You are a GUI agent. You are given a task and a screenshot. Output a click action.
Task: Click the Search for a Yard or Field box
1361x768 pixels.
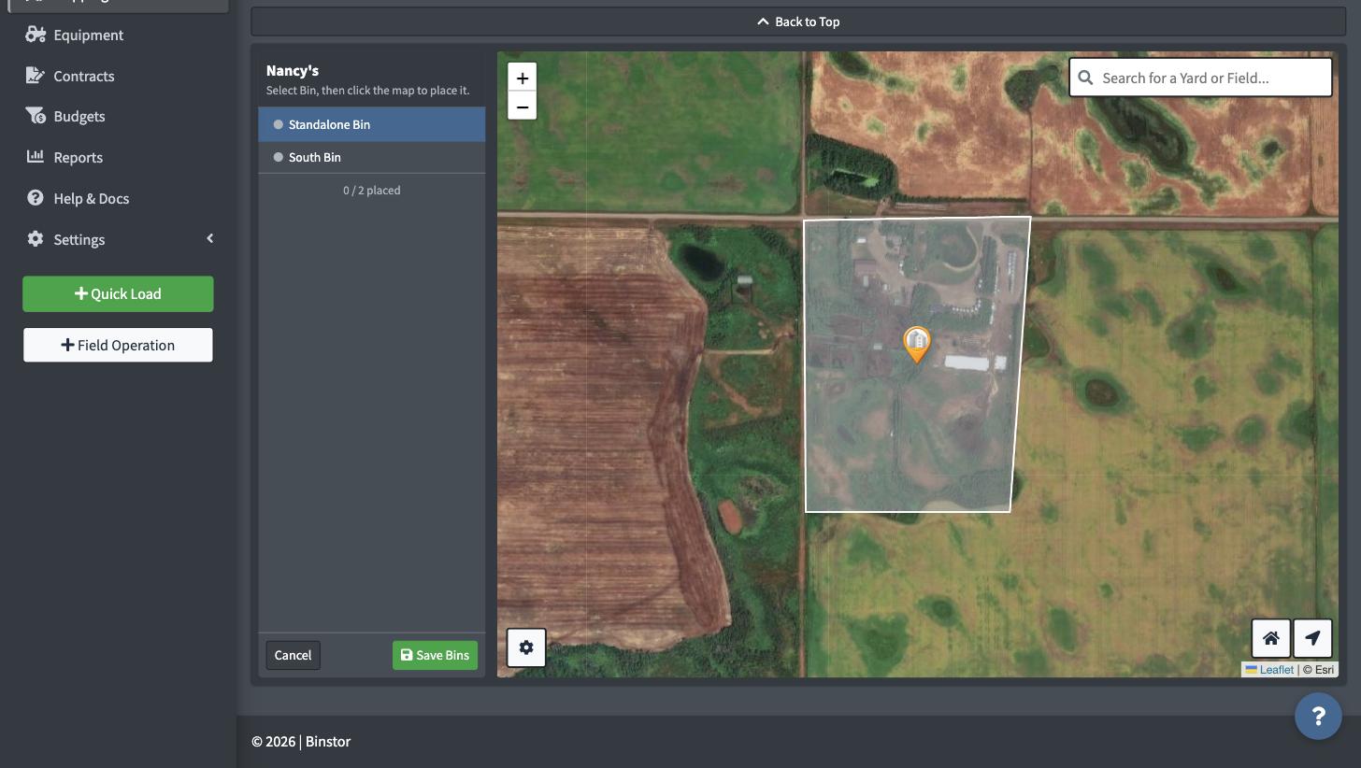(1200, 78)
